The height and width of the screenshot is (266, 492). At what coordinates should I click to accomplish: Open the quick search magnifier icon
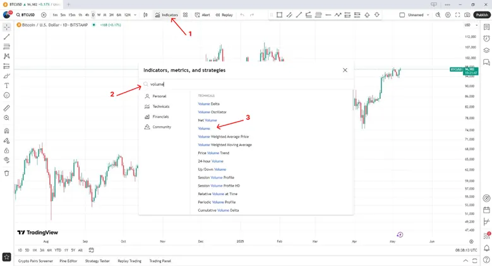click(438, 14)
